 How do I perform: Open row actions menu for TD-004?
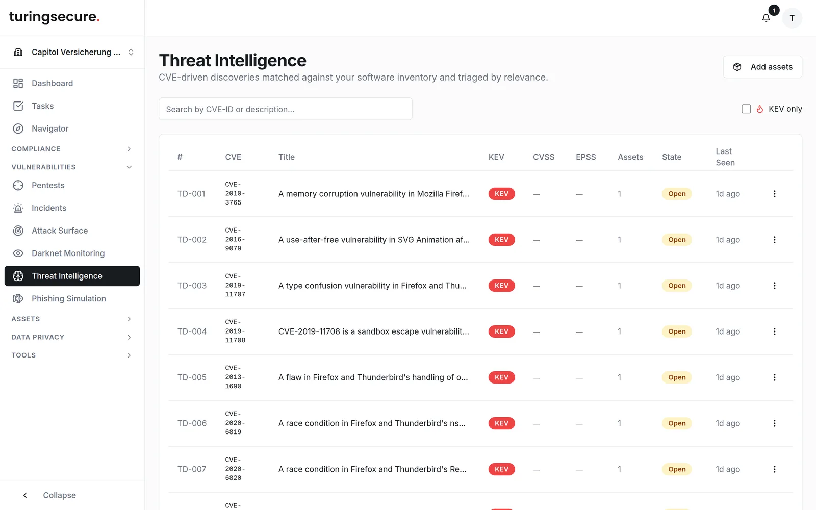pyautogui.click(x=774, y=331)
